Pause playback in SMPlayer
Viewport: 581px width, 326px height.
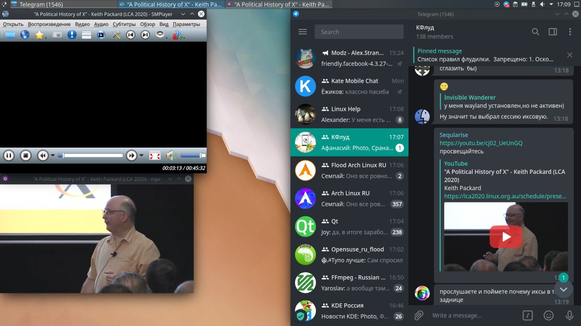[x=9, y=156]
